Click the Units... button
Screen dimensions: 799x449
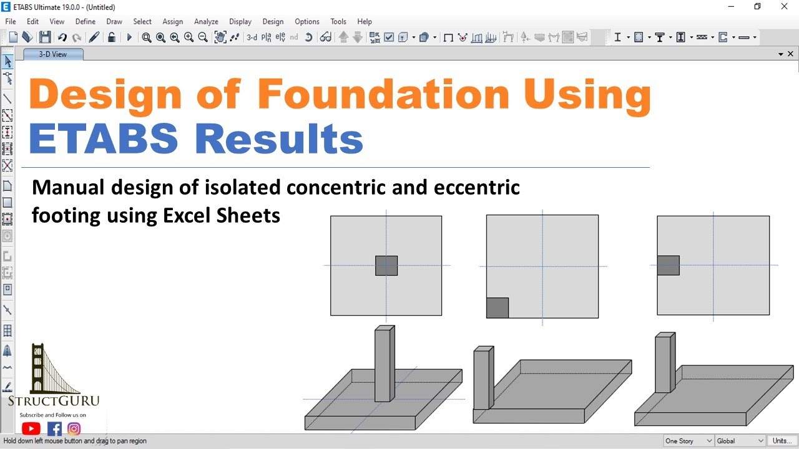[x=782, y=441]
